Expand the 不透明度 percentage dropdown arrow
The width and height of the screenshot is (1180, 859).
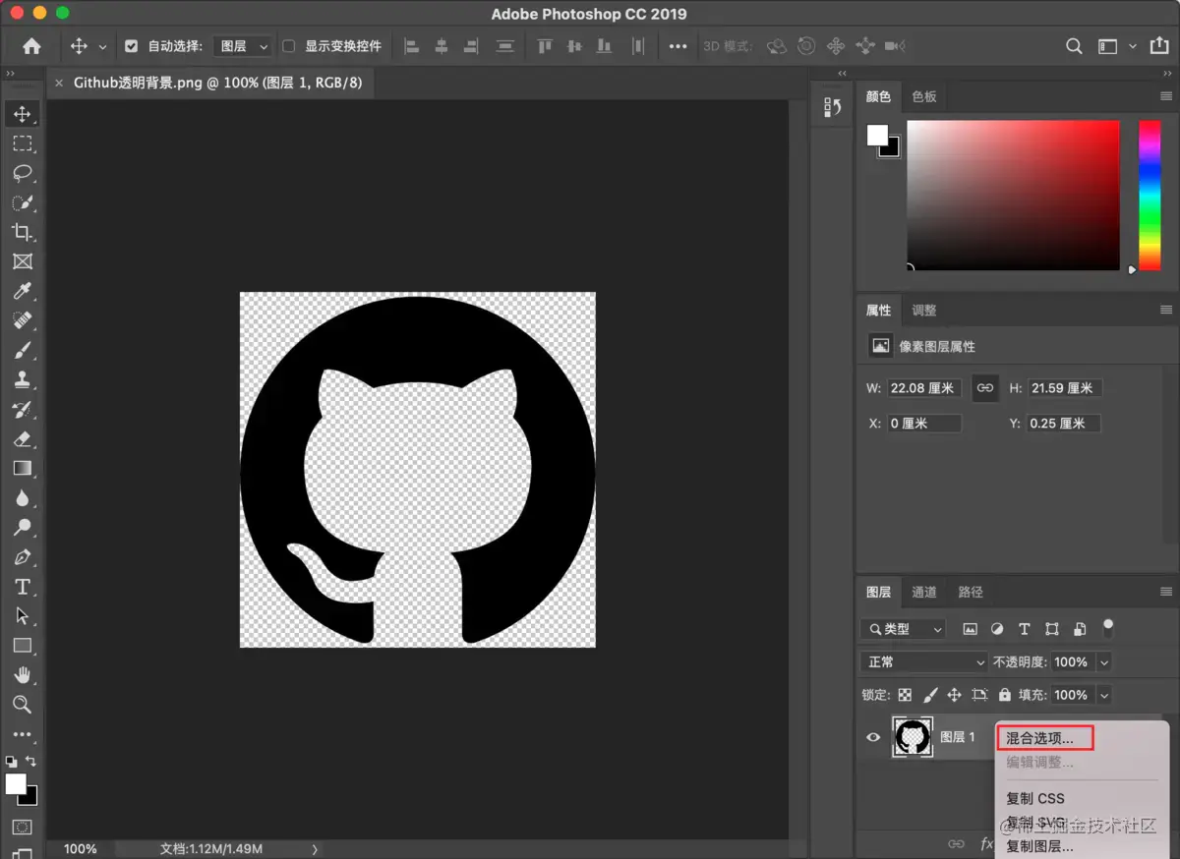click(x=1104, y=662)
